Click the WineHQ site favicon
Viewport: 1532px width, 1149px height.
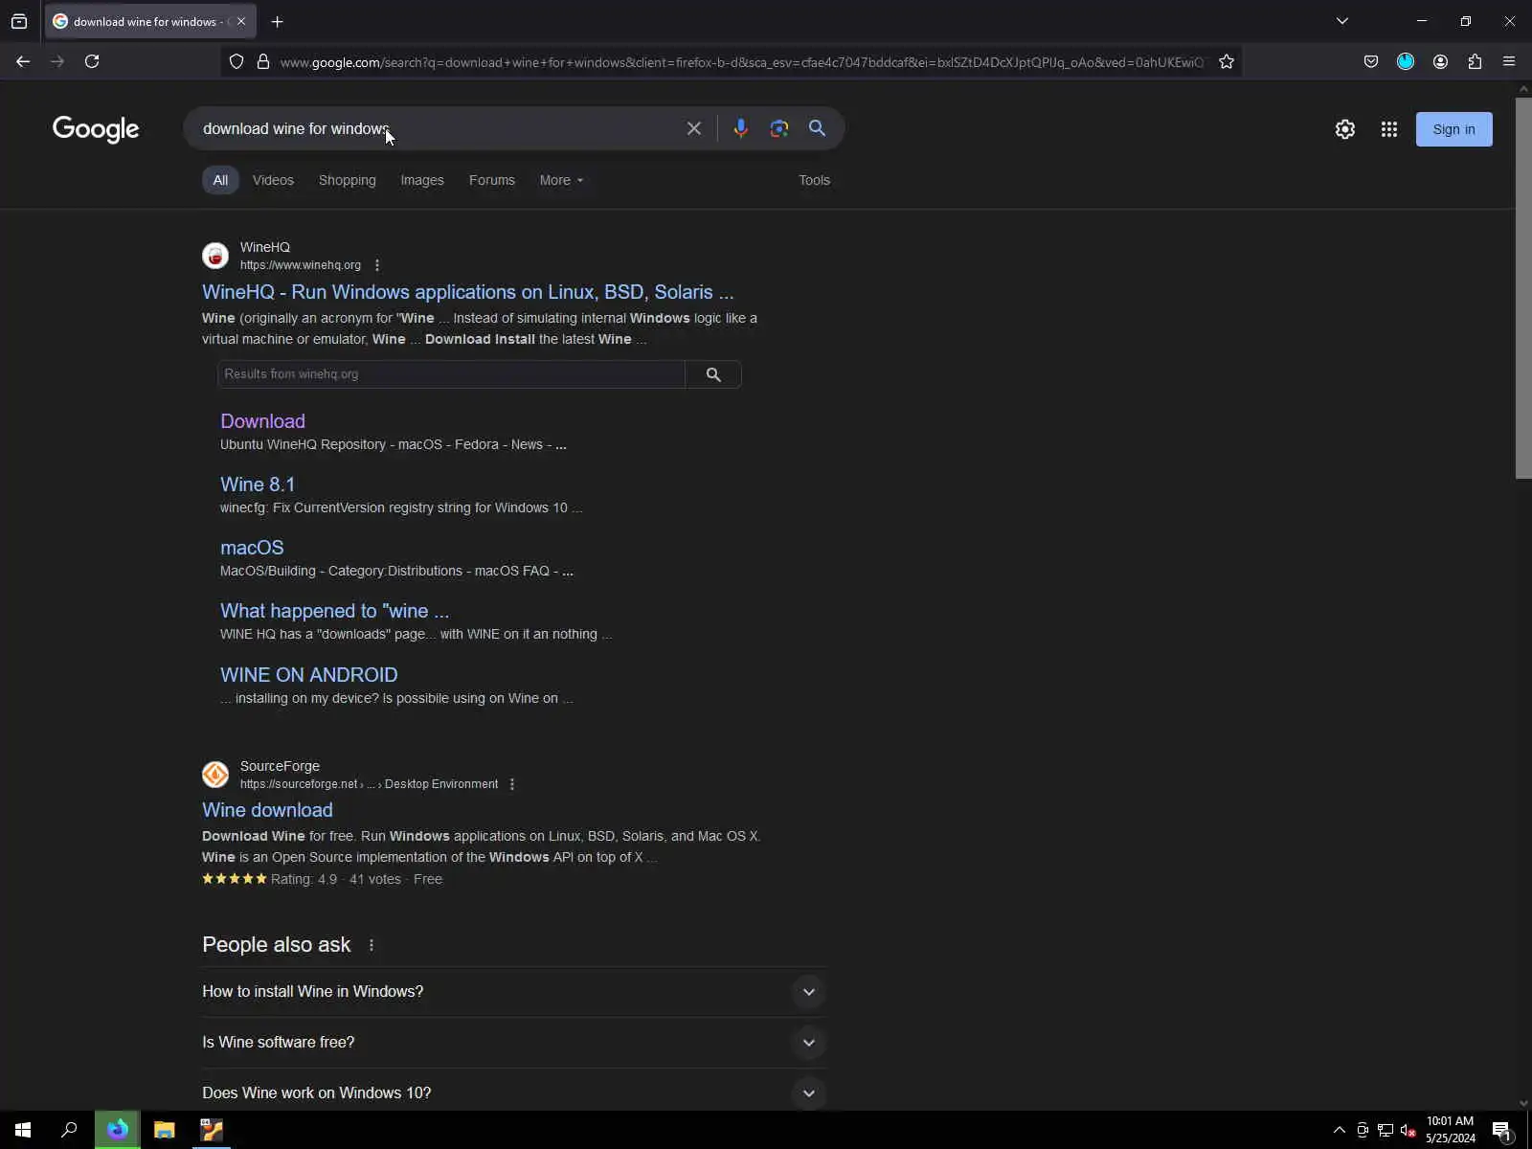point(215,256)
